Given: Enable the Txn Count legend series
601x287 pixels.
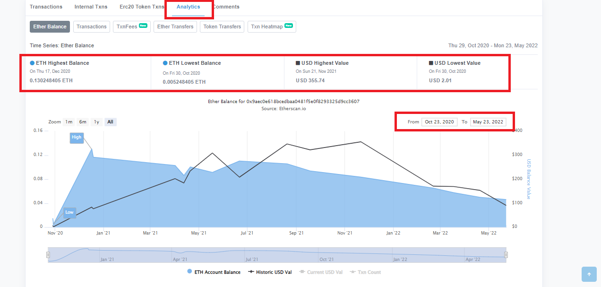Looking at the screenshot, I should pyautogui.click(x=365, y=272).
